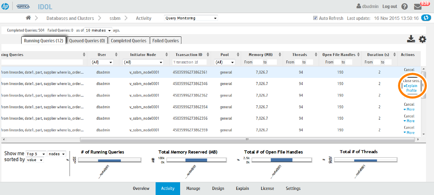Click the Log out link
Viewport: 434px width, 195px height.
[389, 6]
